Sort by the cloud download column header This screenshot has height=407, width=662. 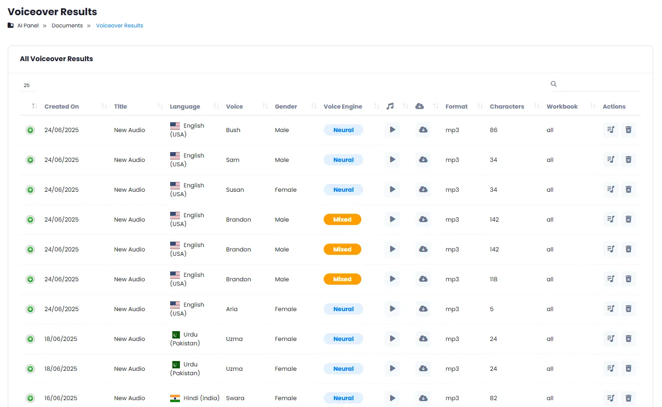click(419, 106)
